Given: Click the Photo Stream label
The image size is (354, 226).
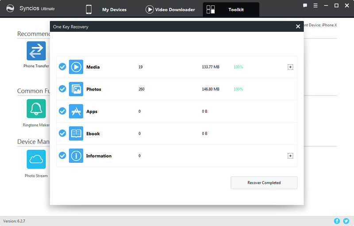Looking at the screenshot, I should [36, 176].
